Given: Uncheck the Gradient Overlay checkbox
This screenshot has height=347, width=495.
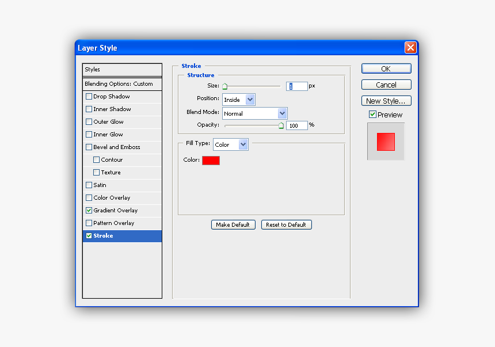Looking at the screenshot, I should coord(89,210).
